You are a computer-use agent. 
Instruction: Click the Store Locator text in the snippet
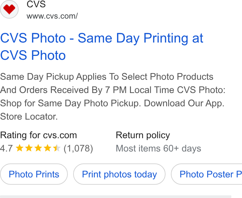pos(29,116)
